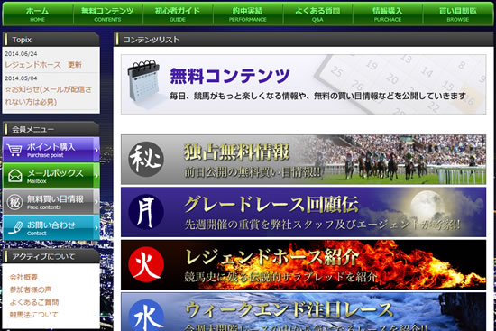Click the pencil icon for お問い合わせ
The image size is (496, 331).
pyautogui.click(x=15, y=228)
